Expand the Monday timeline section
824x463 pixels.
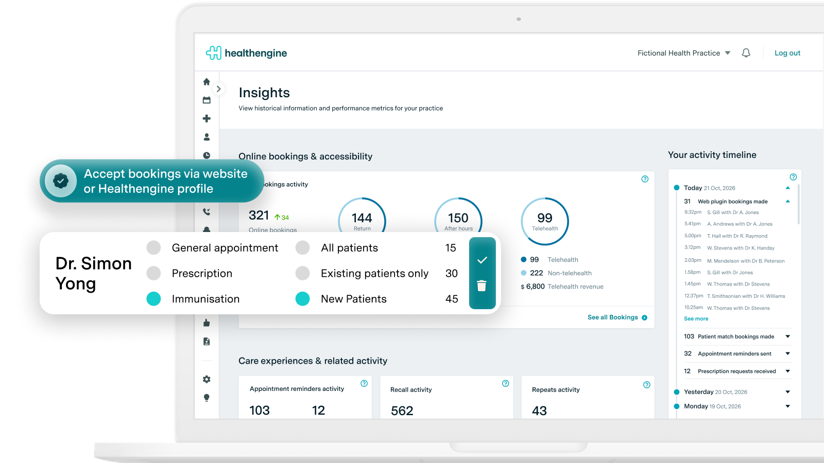787,406
